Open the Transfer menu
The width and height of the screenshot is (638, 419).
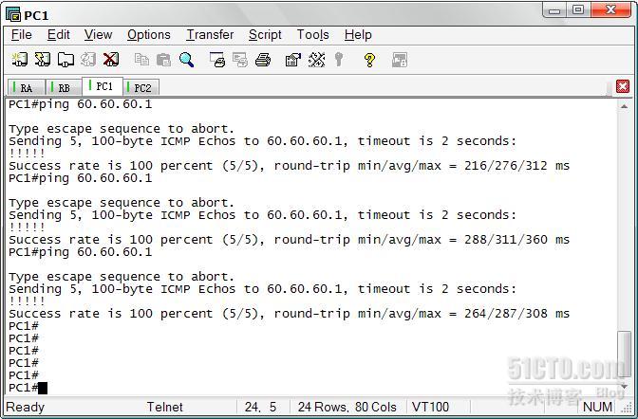coord(210,35)
